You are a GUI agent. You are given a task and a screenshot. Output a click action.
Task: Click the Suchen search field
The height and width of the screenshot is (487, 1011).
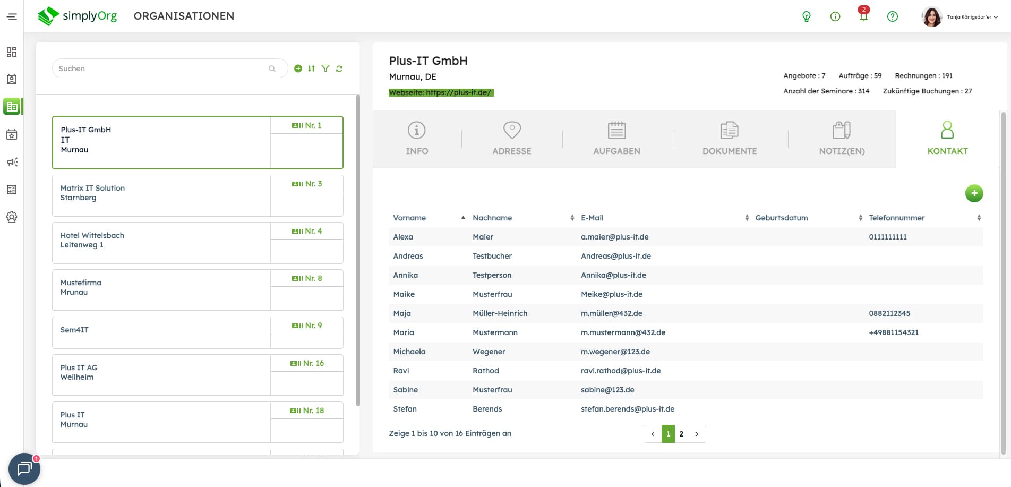pyautogui.click(x=162, y=69)
